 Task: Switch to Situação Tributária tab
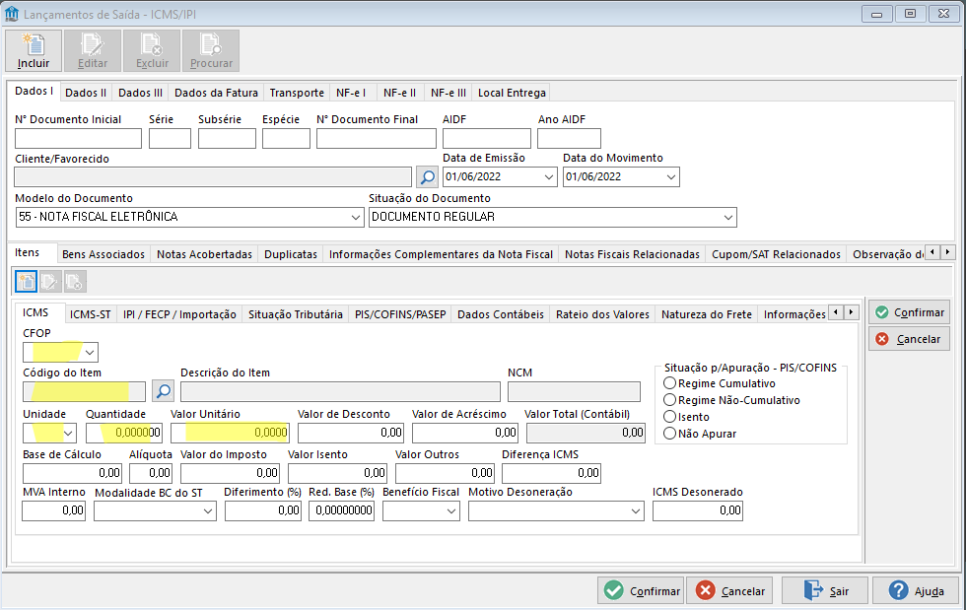(x=295, y=314)
